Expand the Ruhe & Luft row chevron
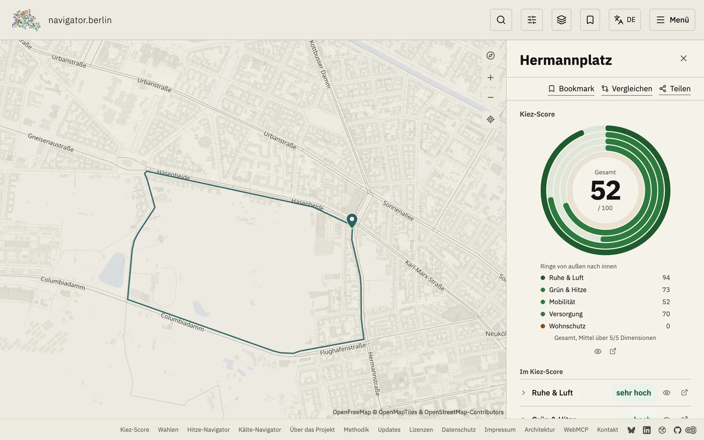Image resolution: width=704 pixels, height=440 pixels. tap(524, 393)
